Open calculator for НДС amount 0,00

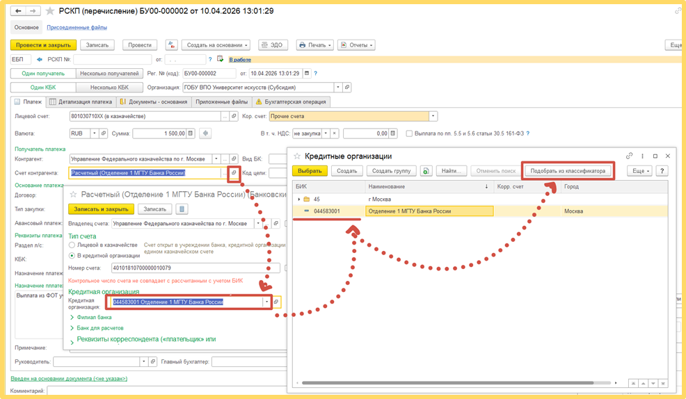pyautogui.click(x=393, y=133)
